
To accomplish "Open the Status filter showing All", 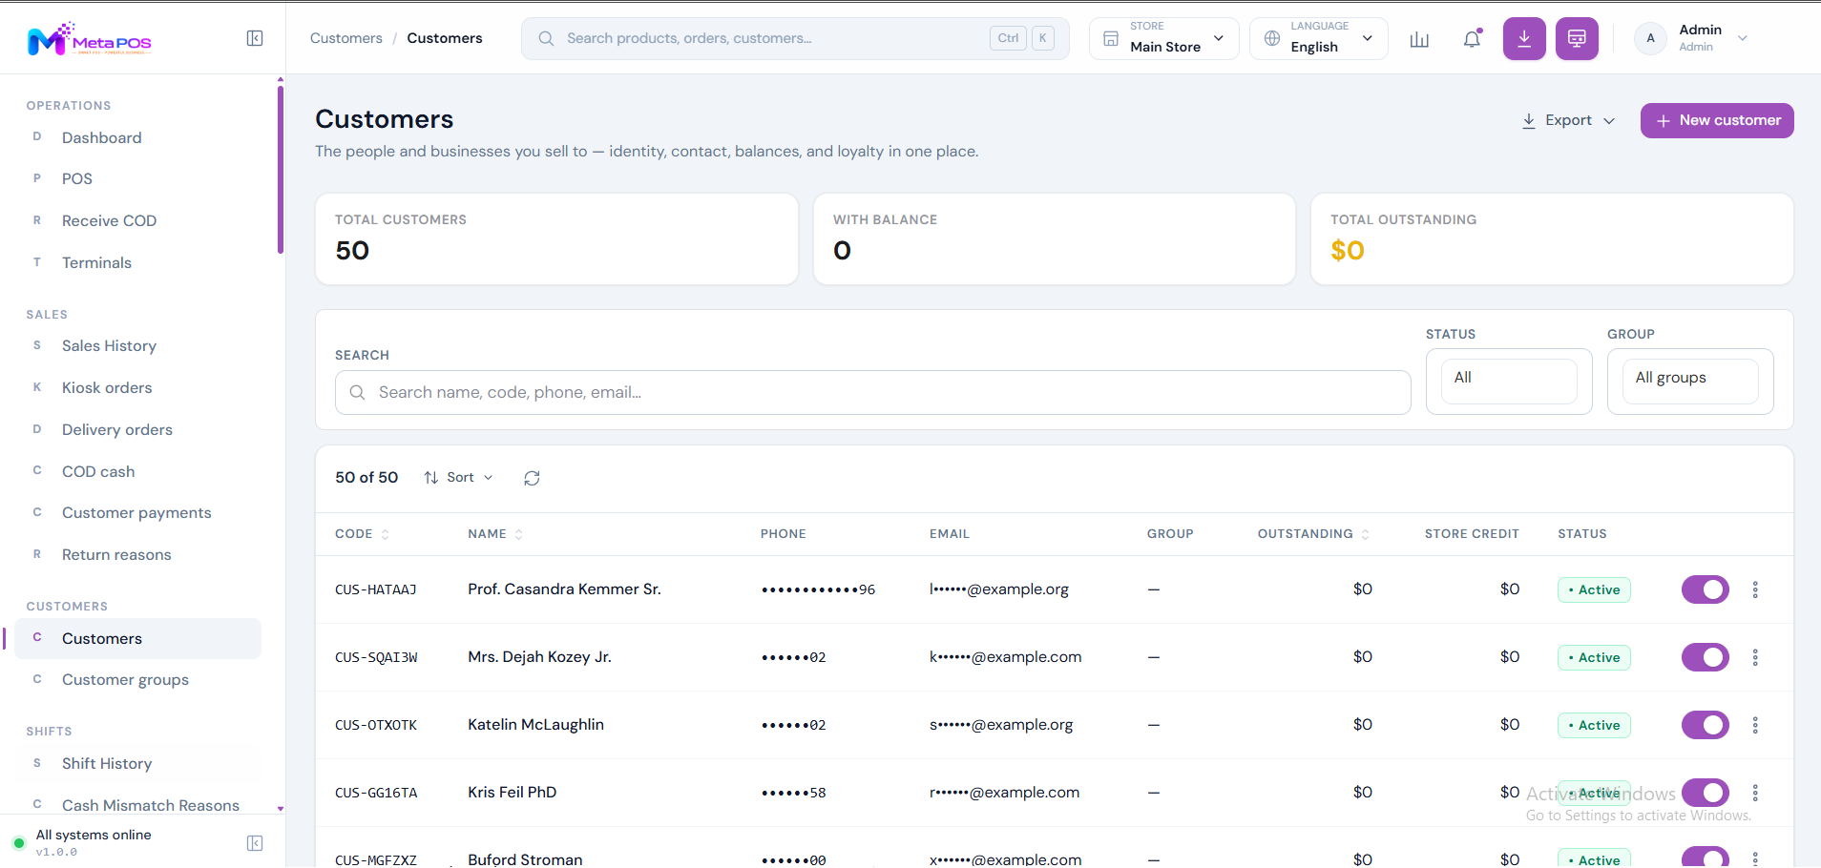I will click(x=1509, y=382).
